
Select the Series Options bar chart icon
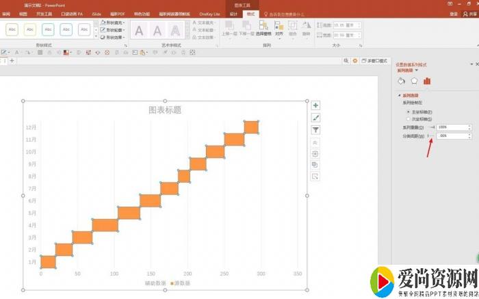tap(427, 81)
